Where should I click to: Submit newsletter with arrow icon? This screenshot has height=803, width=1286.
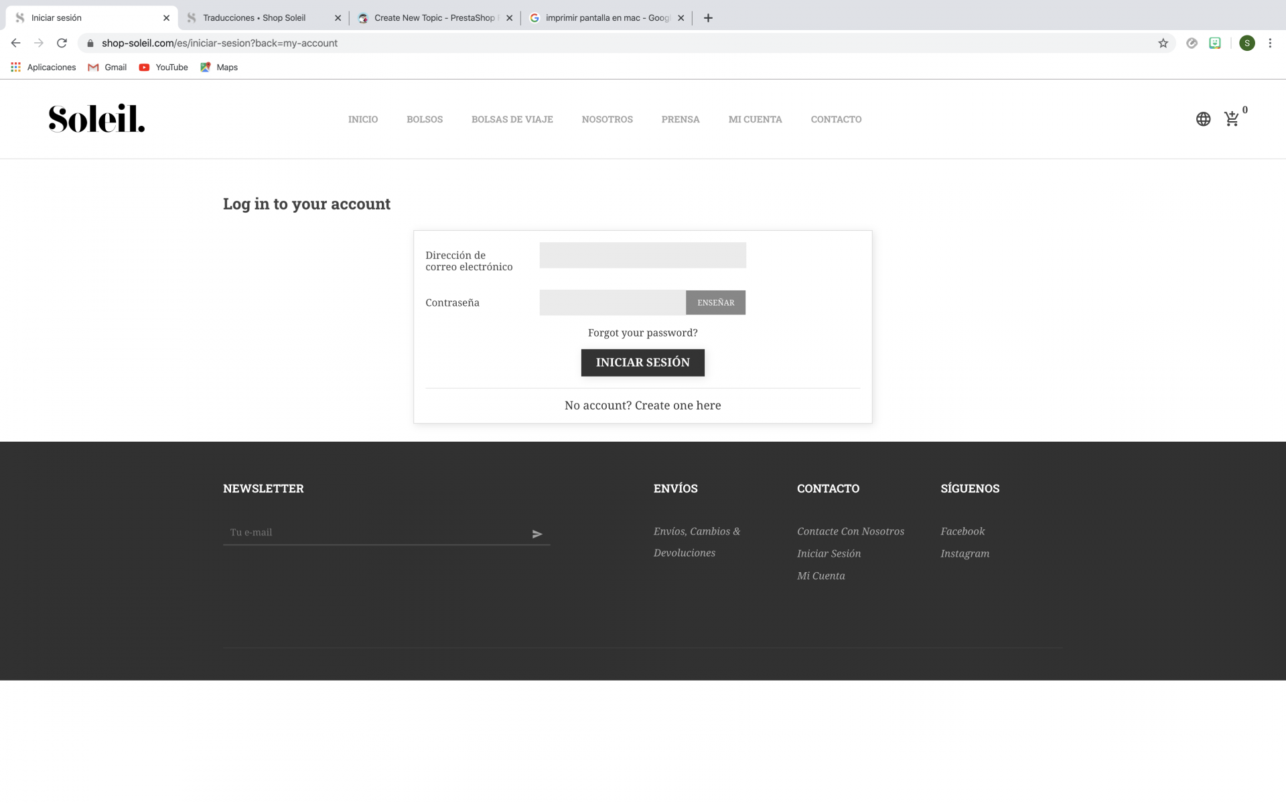click(537, 534)
